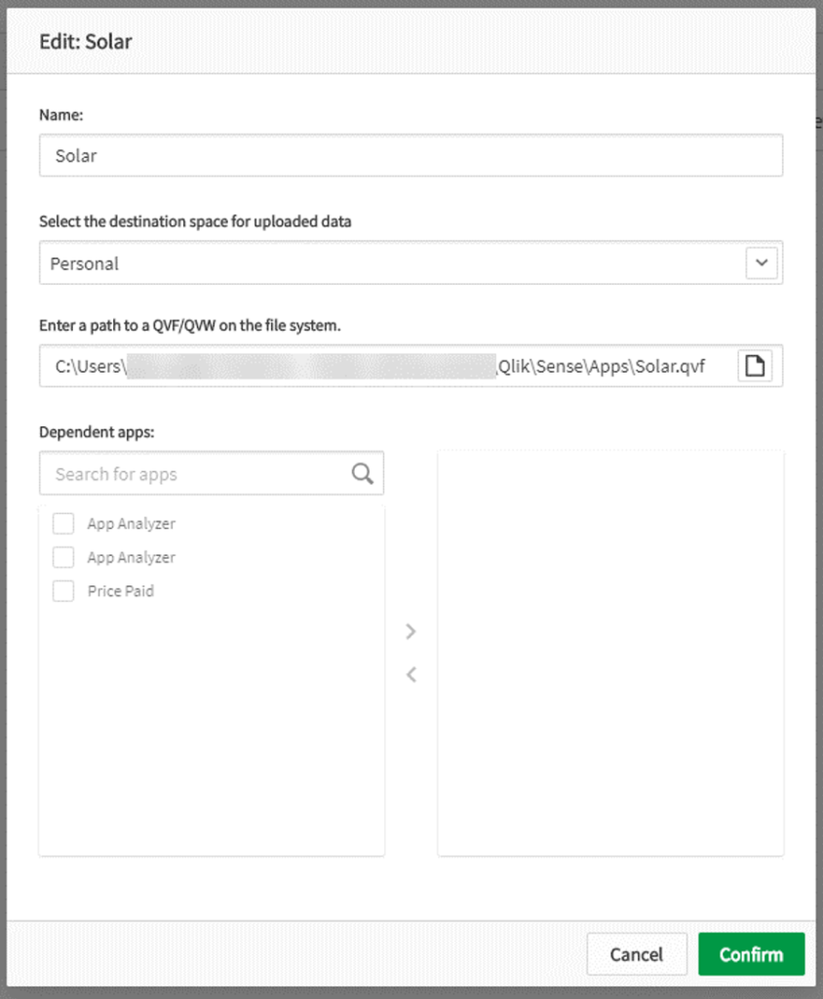Enable the Price Paid checkbox

62,590
